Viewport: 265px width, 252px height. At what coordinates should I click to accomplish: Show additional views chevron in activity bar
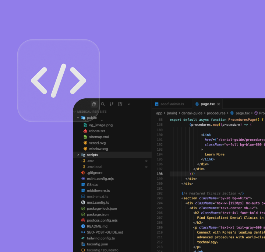(x=129, y=104)
